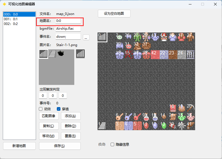The image size is (222, 159).
Task: Select the green gem tile numbered 13
Action: [x=164, y=125]
